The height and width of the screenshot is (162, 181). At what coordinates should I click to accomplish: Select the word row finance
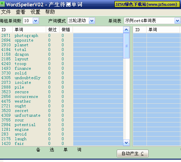[62, 68]
